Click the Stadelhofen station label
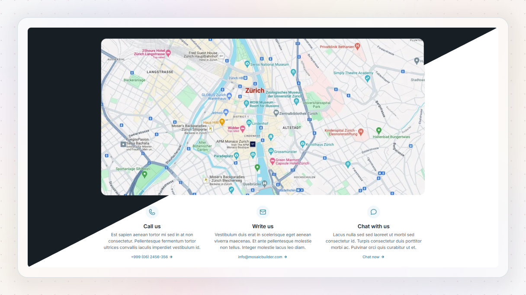Image resolution: width=526 pixels, height=295 pixels. pyautogui.click(x=286, y=190)
